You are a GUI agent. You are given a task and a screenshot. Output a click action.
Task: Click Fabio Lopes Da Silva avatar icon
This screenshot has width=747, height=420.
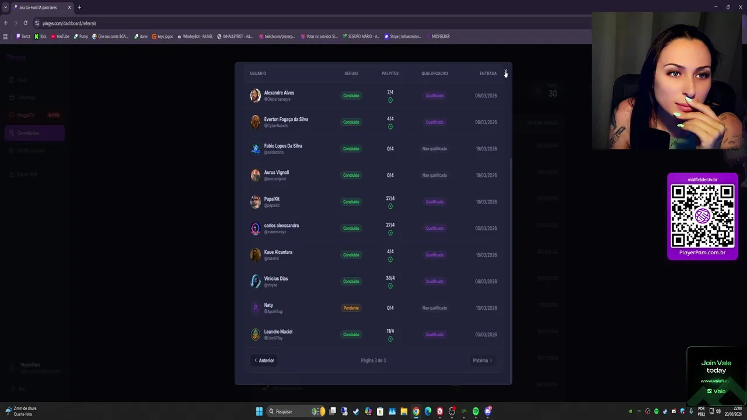coord(255,149)
